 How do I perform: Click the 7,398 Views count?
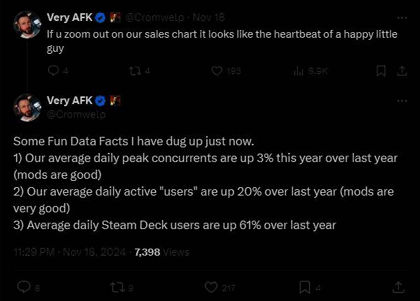pos(161,251)
